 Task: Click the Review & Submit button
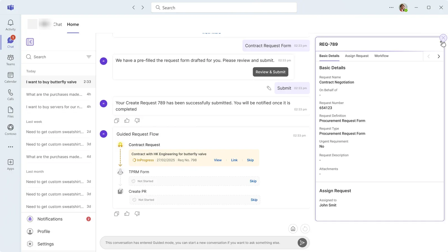pyautogui.click(x=270, y=72)
